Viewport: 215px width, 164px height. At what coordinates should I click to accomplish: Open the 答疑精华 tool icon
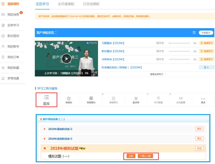tap(91, 100)
